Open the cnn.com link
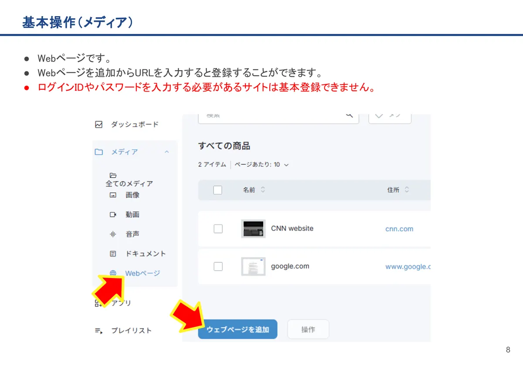This screenshot has height=370, width=523. [x=399, y=229]
